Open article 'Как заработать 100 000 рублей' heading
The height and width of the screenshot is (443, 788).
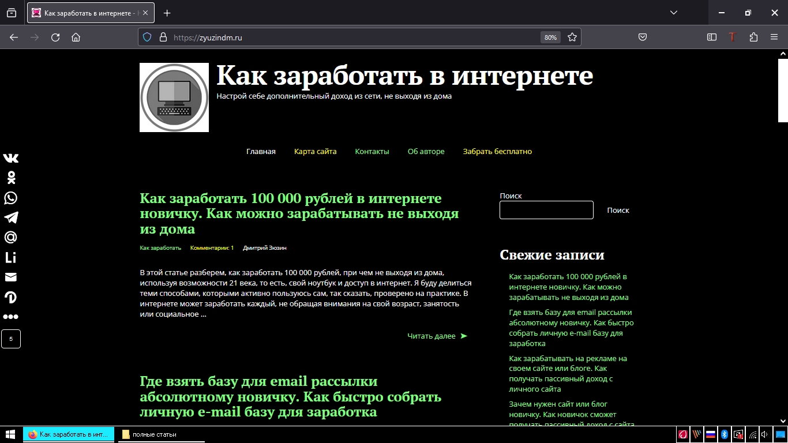pos(299,213)
